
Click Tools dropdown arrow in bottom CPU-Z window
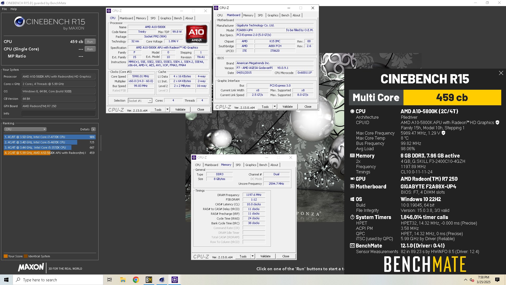point(252,256)
